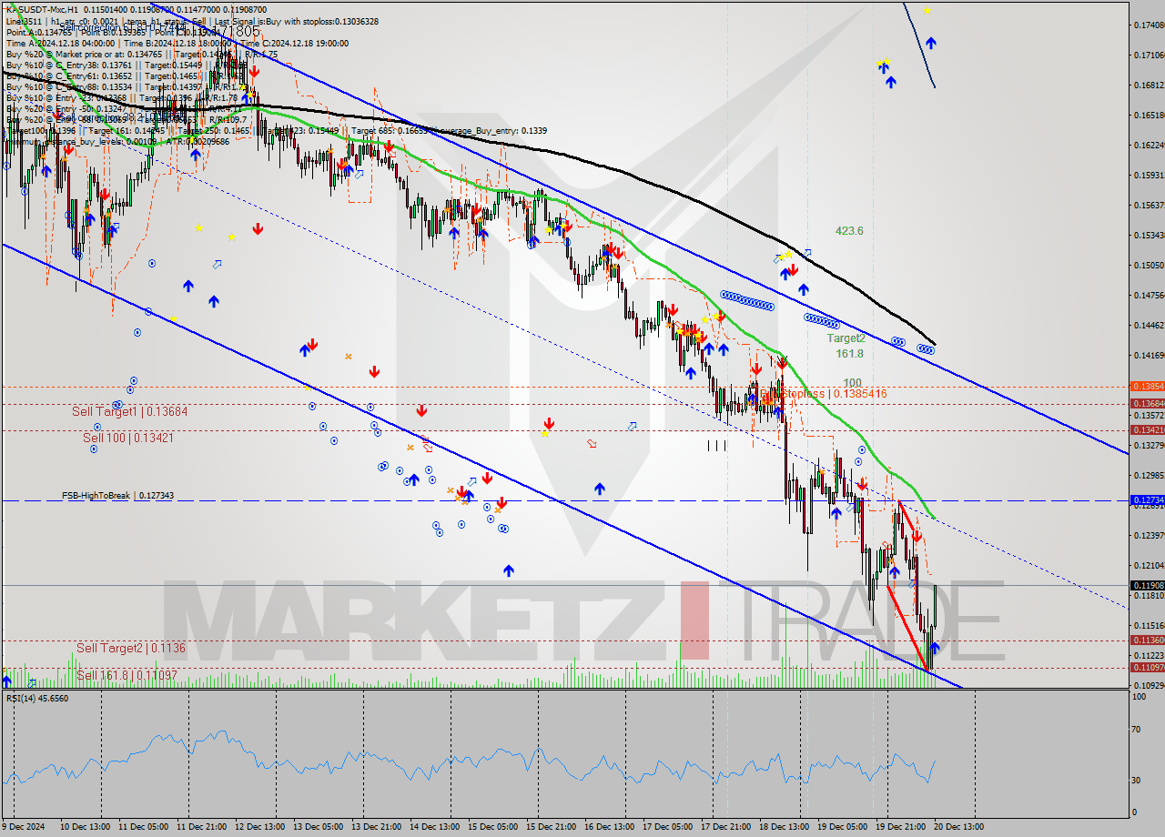Select the 'Buy %10 @ C_Entry38: 0.13761' line

(x=69, y=65)
